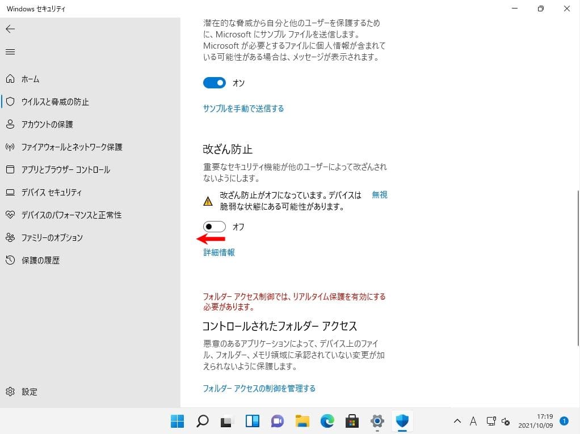The width and height of the screenshot is (580, 434).
Task: Open File Explorer from taskbar
Action: [x=302, y=421]
